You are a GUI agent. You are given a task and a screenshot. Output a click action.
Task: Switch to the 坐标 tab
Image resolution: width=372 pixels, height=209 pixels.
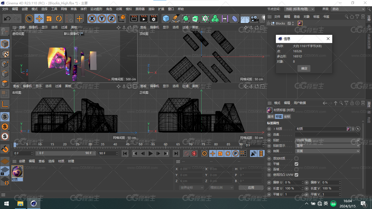pos(287,116)
